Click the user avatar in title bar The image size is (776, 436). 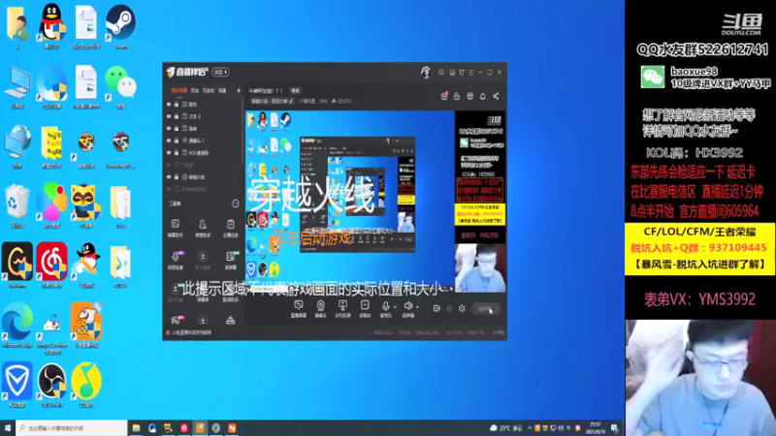pyautogui.click(x=425, y=72)
